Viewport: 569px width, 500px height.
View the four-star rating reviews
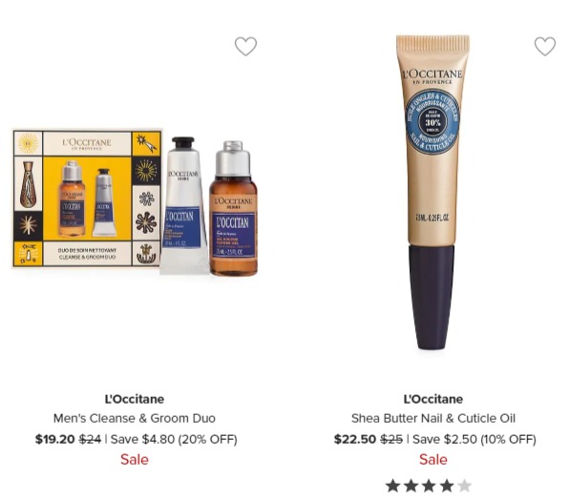pyautogui.click(x=429, y=486)
